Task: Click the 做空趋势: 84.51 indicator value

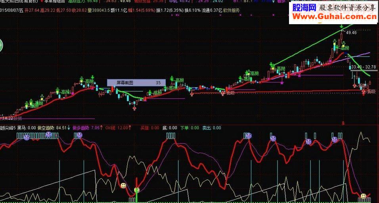Action: 52,128
